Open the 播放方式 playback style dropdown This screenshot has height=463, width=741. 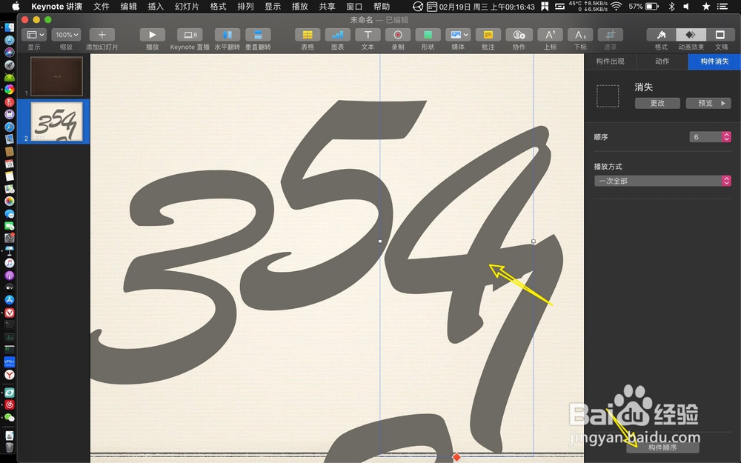tap(662, 181)
